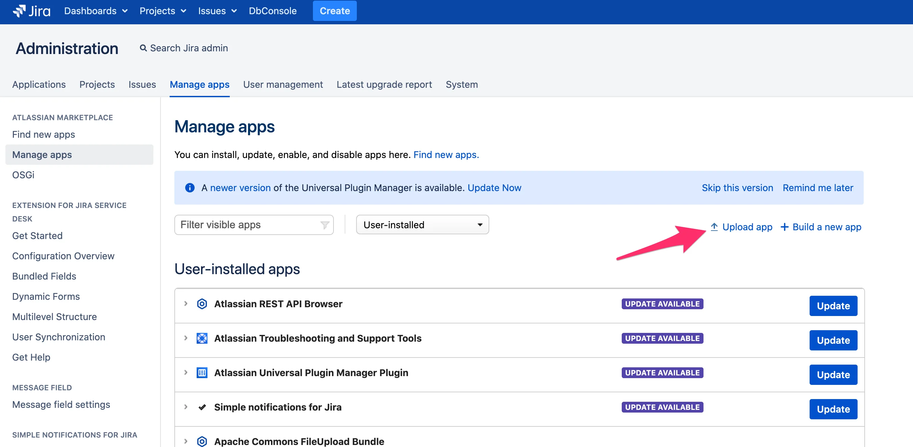Screen dimensions: 913x447
Task: Click Atlassian Universal Plugin Manager Plugin name
Action: pos(311,373)
